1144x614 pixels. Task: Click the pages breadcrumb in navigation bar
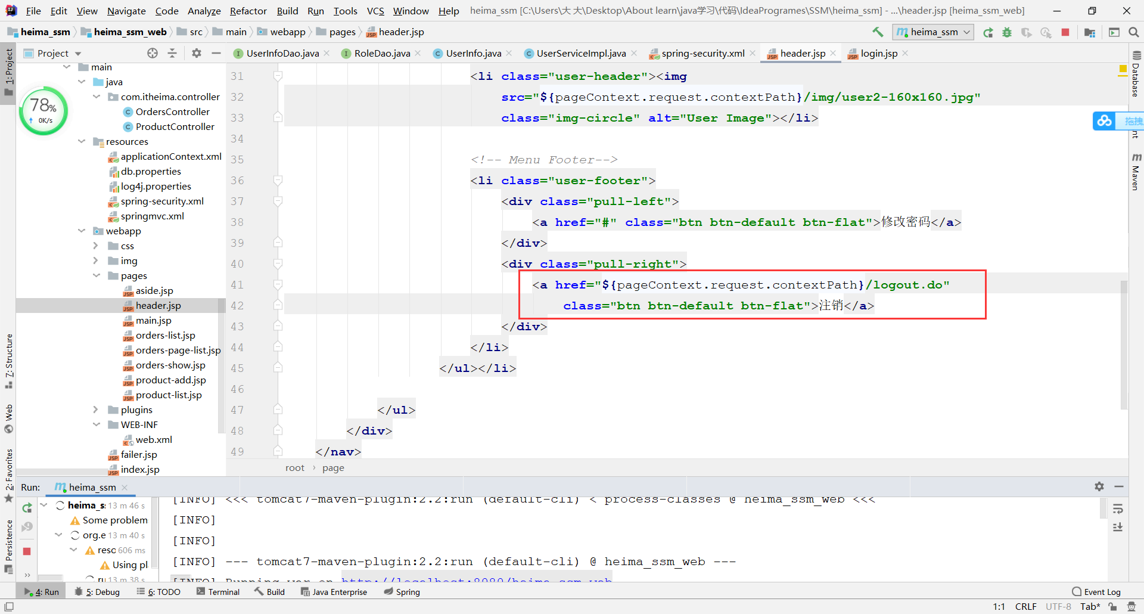tap(342, 32)
